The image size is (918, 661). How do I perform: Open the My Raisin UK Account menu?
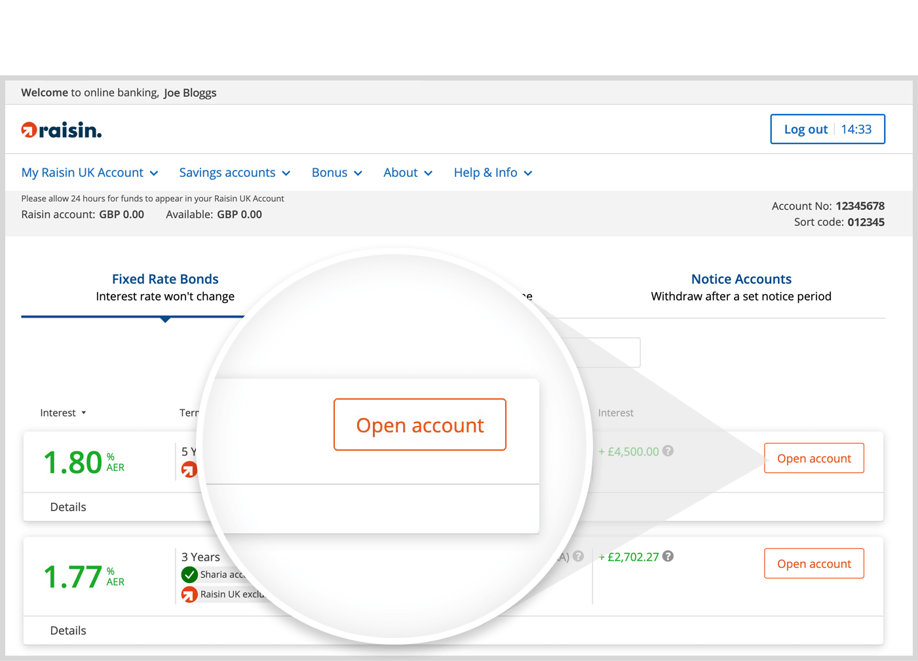(x=90, y=172)
